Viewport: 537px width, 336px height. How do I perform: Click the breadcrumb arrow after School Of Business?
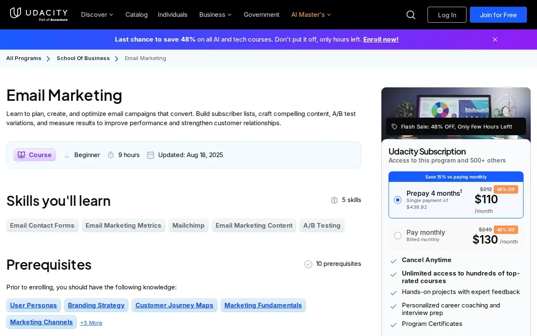click(x=117, y=59)
